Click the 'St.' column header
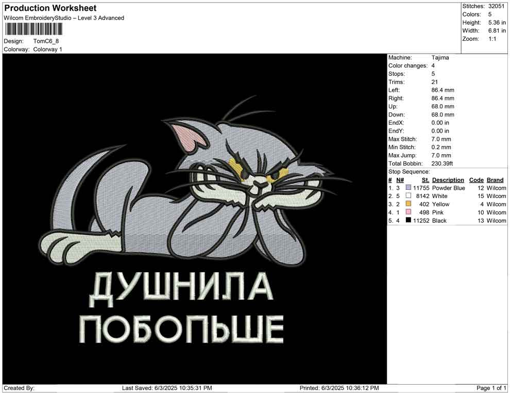Image resolution: width=510 pixels, height=393 pixels. tap(426, 179)
